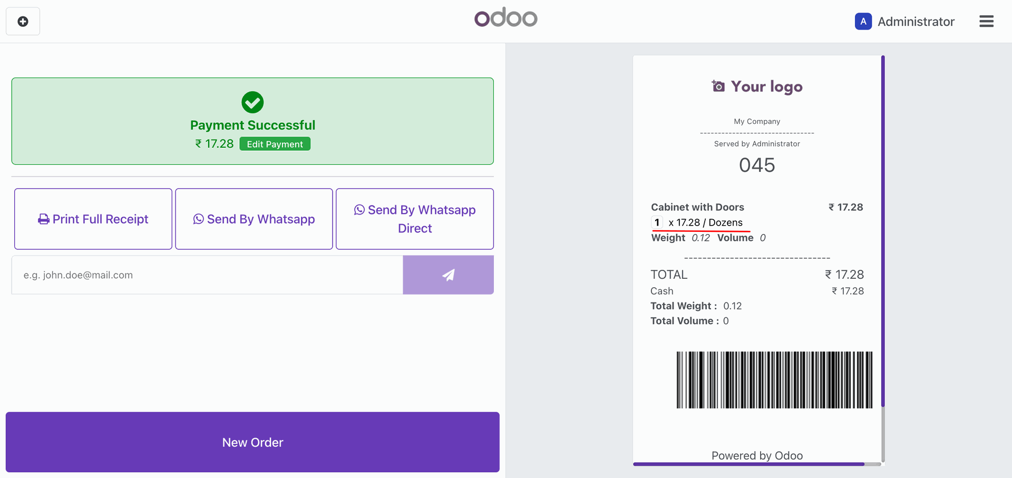Click the green payment success checkmark
The image size is (1012, 478).
pyautogui.click(x=252, y=102)
